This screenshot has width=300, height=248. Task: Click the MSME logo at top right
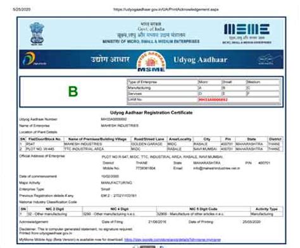tap(247, 34)
